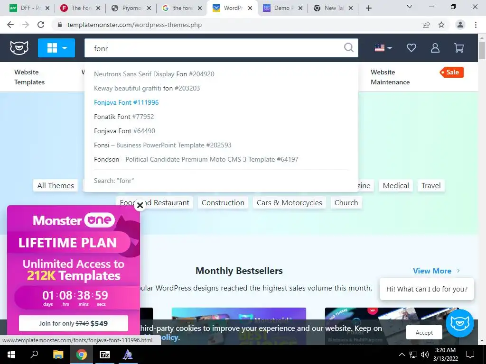Select Fondson Political Candidate Moto CMS suggestion
Image resolution: width=486 pixels, height=364 pixels.
tap(196, 159)
